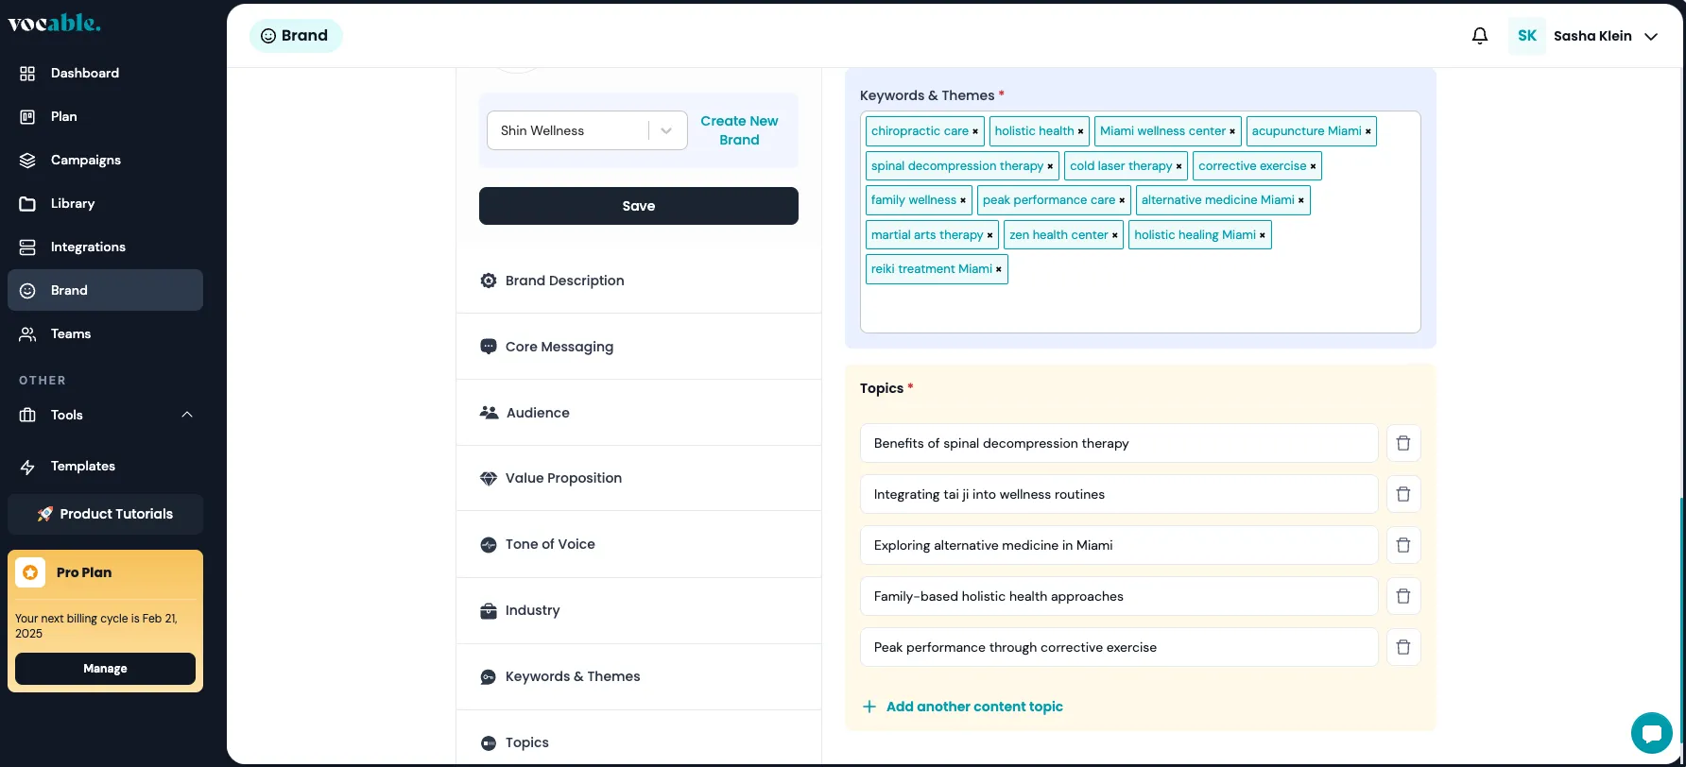
Task: Expand the Sasha Klein account menu
Action: coord(1651,36)
